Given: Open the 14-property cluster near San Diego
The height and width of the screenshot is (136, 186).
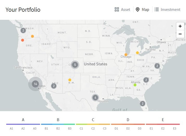Looking at the screenshot, I should pos(35,84).
